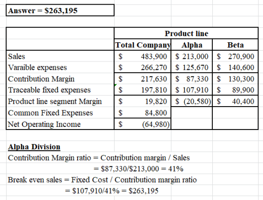Click the Contribution Margin ratio formula line

coord(99,158)
